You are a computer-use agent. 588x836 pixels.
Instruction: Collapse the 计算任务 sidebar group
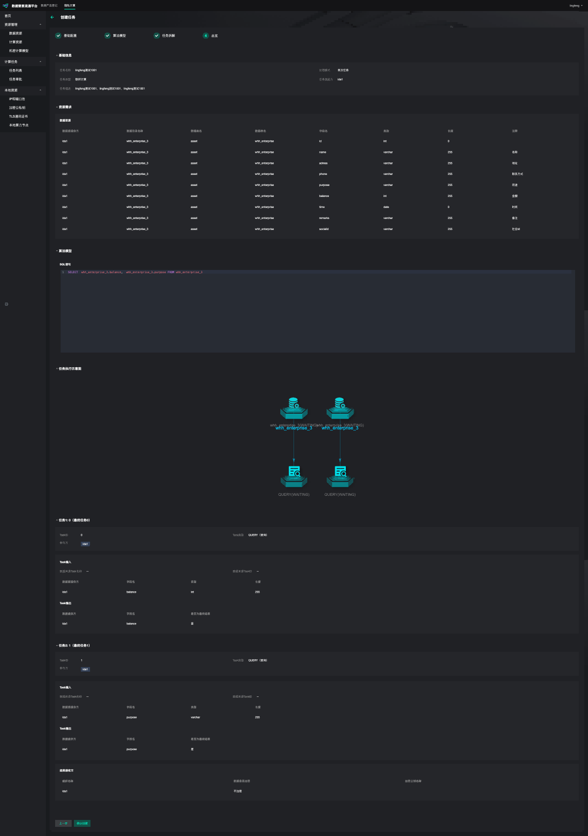[40, 62]
